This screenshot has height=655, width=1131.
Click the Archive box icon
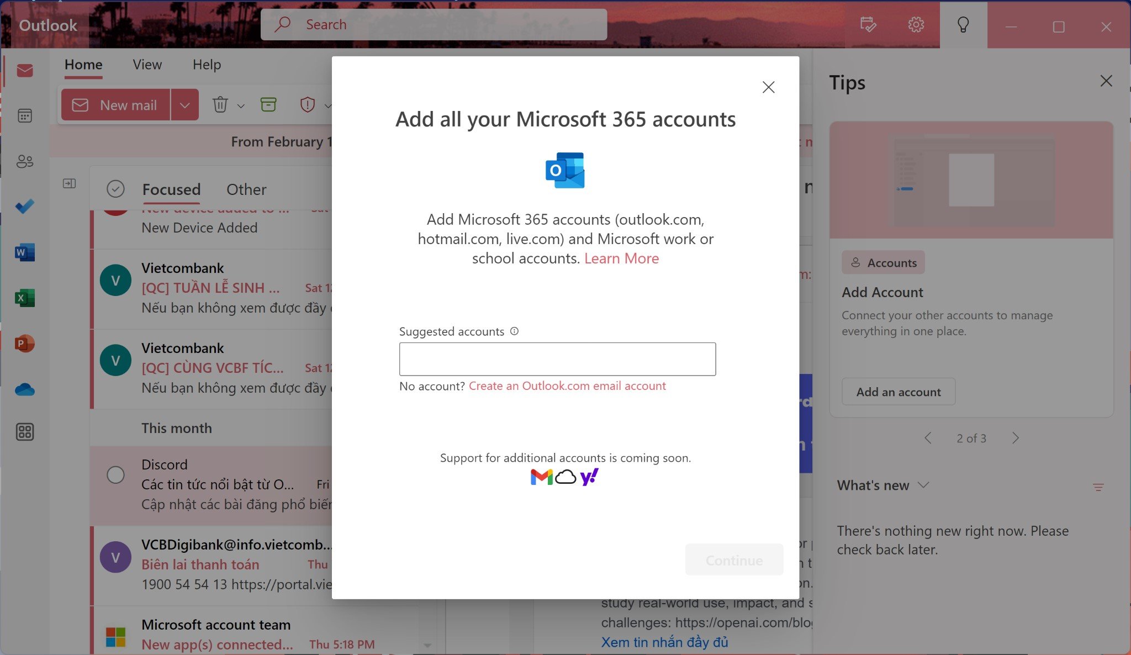click(x=268, y=104)
